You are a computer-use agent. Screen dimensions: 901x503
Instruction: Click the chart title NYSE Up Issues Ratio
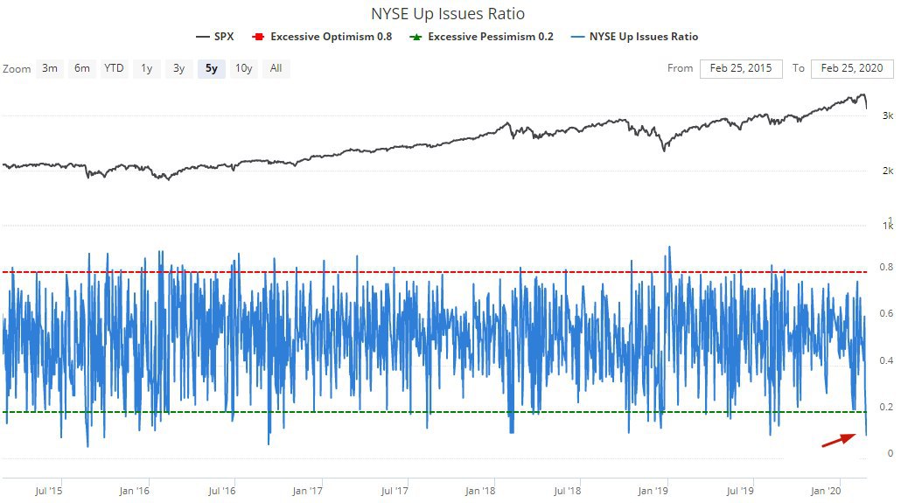tap(448, 13)
